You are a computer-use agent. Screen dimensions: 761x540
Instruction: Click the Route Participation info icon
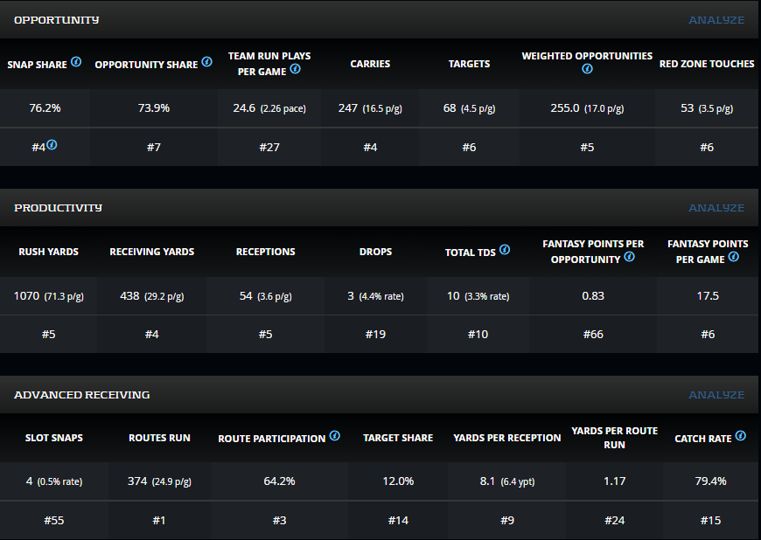click(334, 436)
